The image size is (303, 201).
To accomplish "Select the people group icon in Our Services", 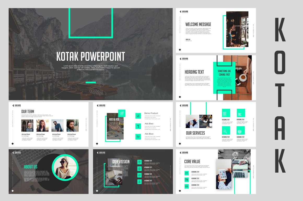I will click(x=241, y=130).
